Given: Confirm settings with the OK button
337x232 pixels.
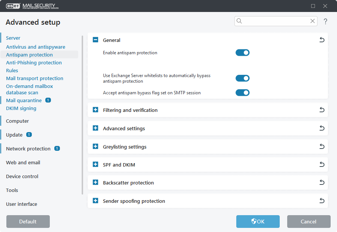Looking at the screenshot, I should pyautogui.click(x=258, y=221).
